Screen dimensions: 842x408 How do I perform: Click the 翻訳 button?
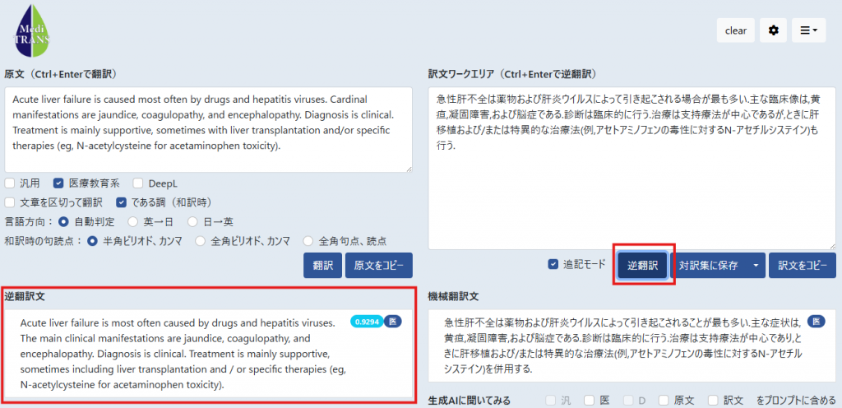[322, 265]
